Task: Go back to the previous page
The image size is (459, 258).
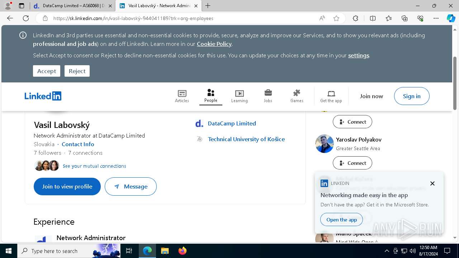Action: (x=10, y=18)
